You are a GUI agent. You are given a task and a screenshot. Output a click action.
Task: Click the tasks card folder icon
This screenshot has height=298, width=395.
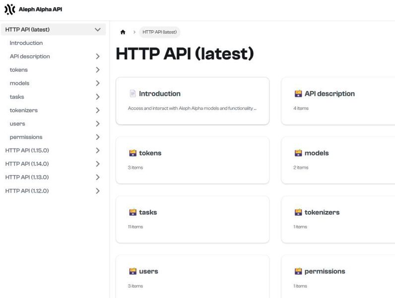coord(132,212)
